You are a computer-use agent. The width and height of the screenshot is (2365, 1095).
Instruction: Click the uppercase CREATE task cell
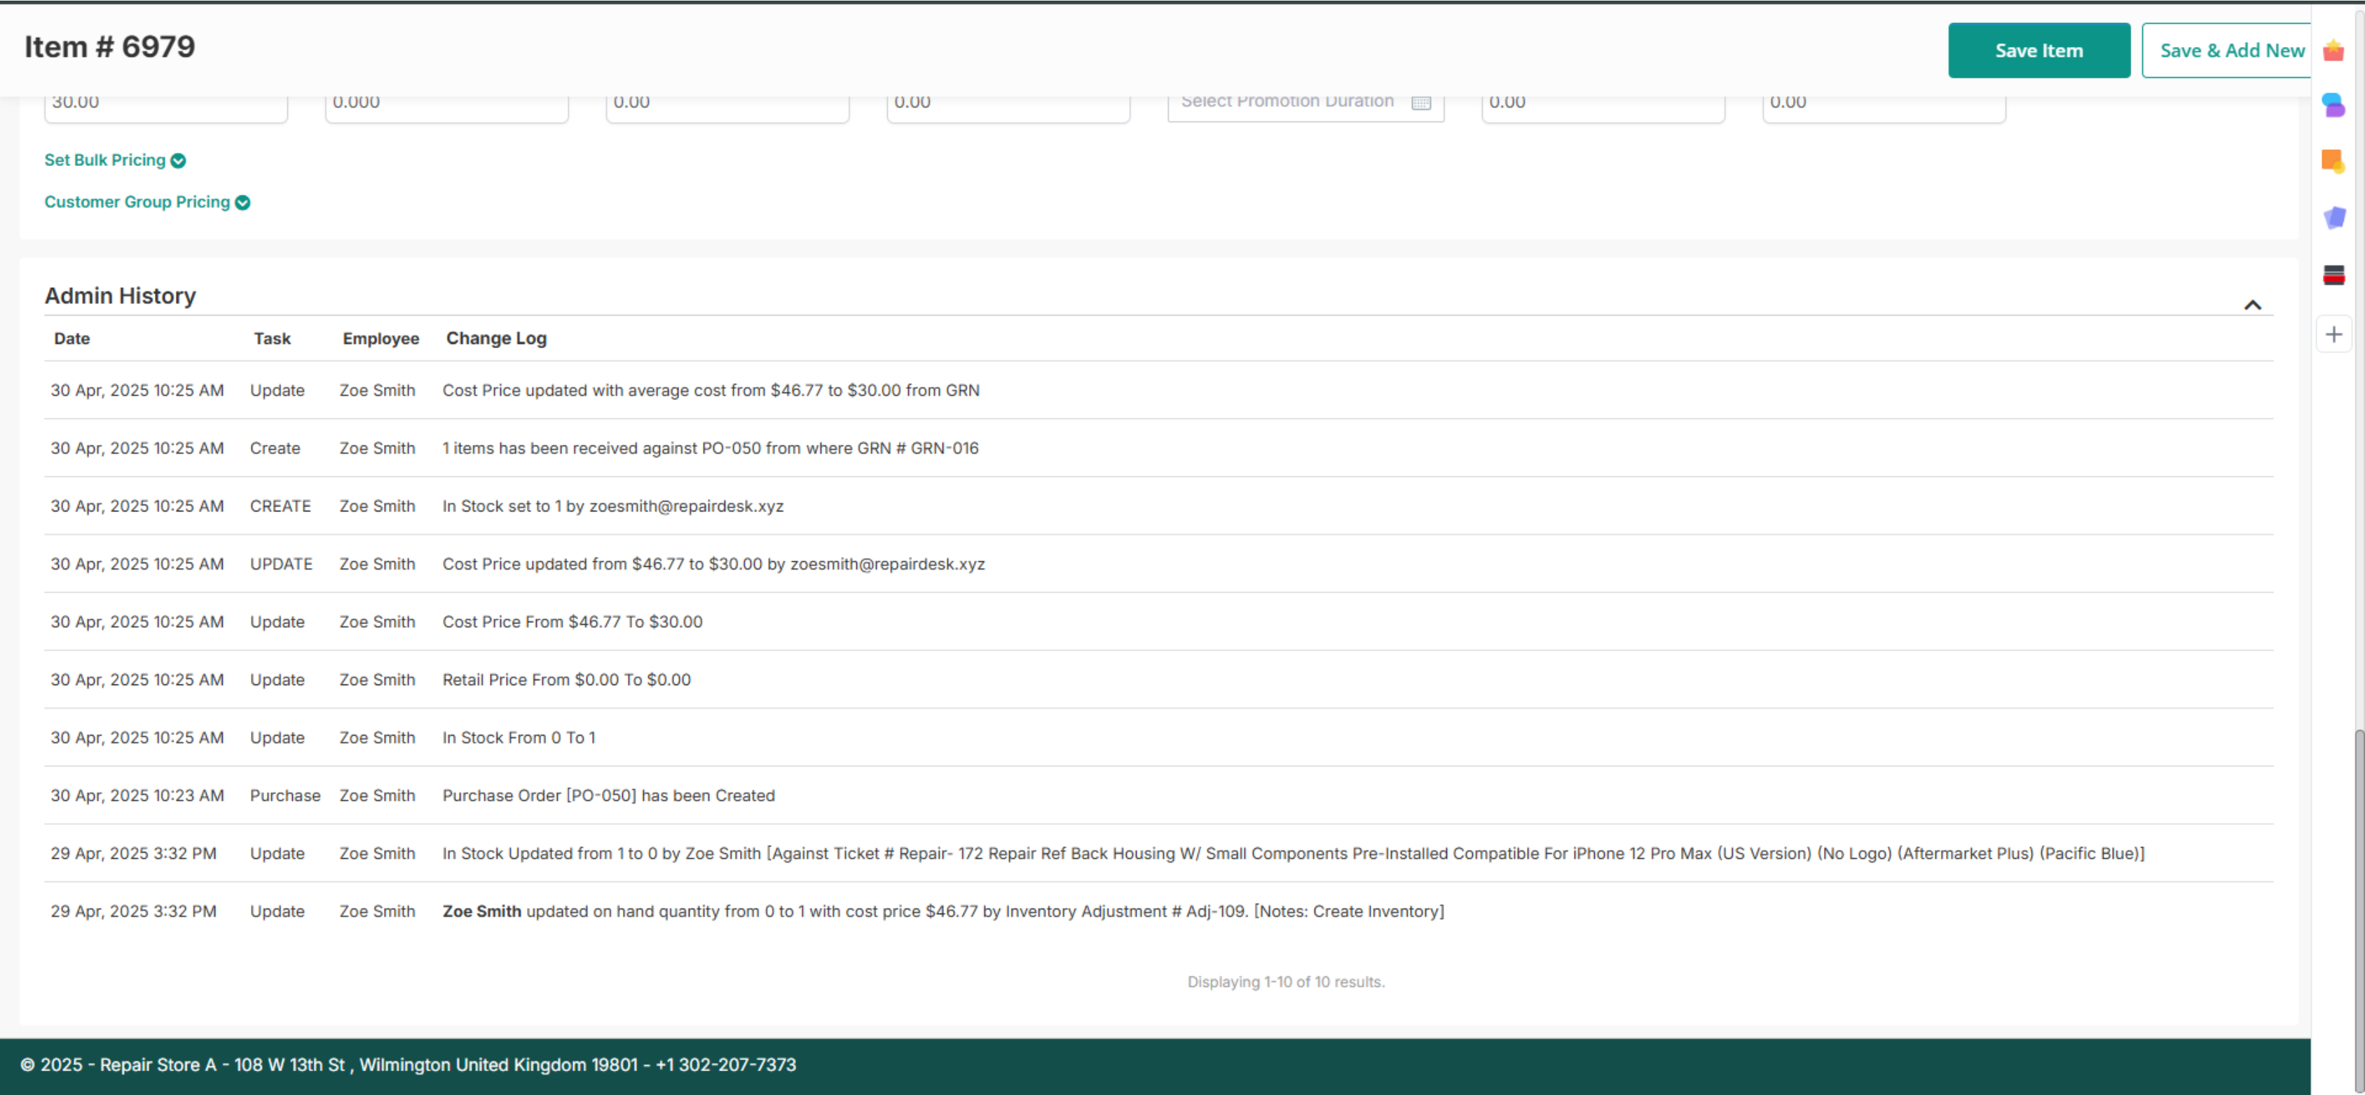tap(280, 506)
